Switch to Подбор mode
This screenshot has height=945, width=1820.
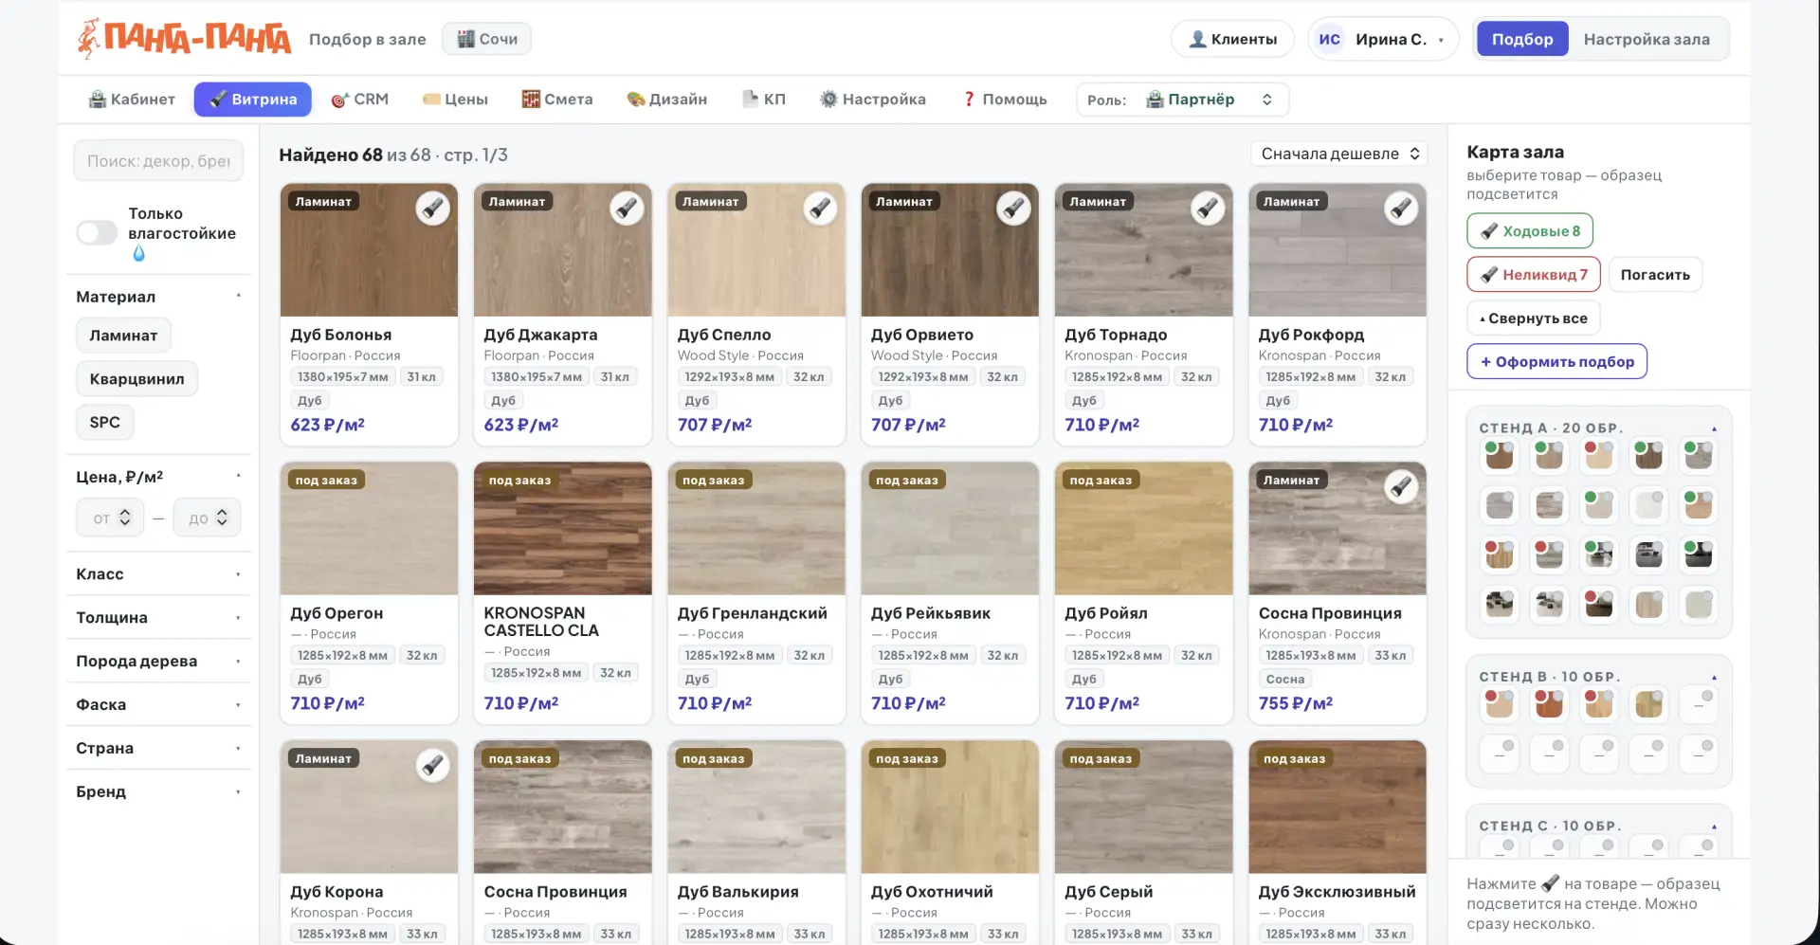pyautogui.click(x=1522, y=39)
